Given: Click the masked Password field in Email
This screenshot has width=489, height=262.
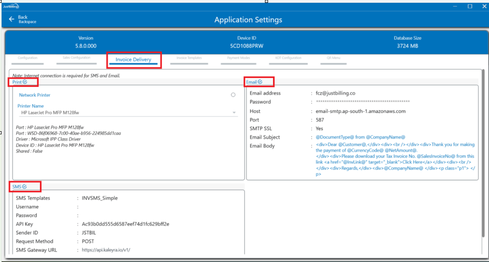Looking at the screenshot, I should 362,102.
